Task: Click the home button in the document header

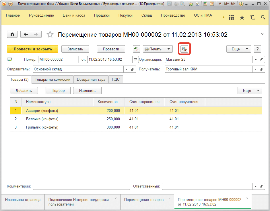Action: click(12, 34)
